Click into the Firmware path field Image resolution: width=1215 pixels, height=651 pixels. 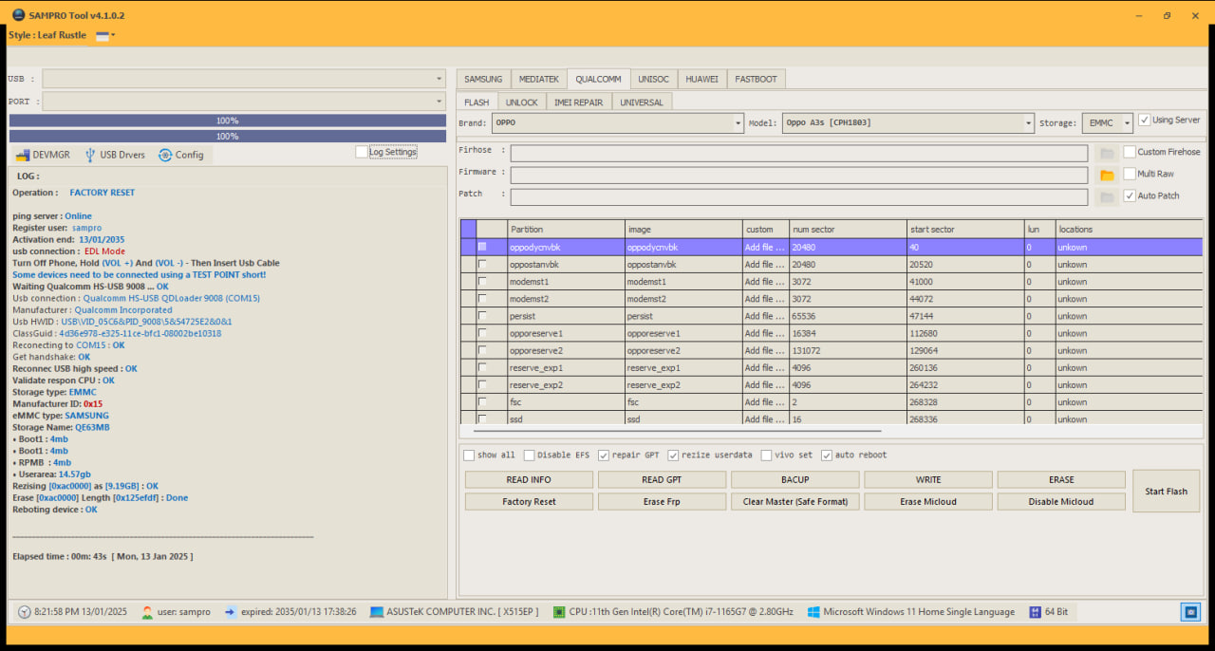799,175
